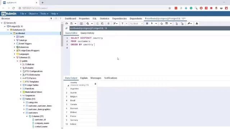Select the Materialized Views tree item
The height and width of the screenshot is (129, 230).
(x=33, y=92)
